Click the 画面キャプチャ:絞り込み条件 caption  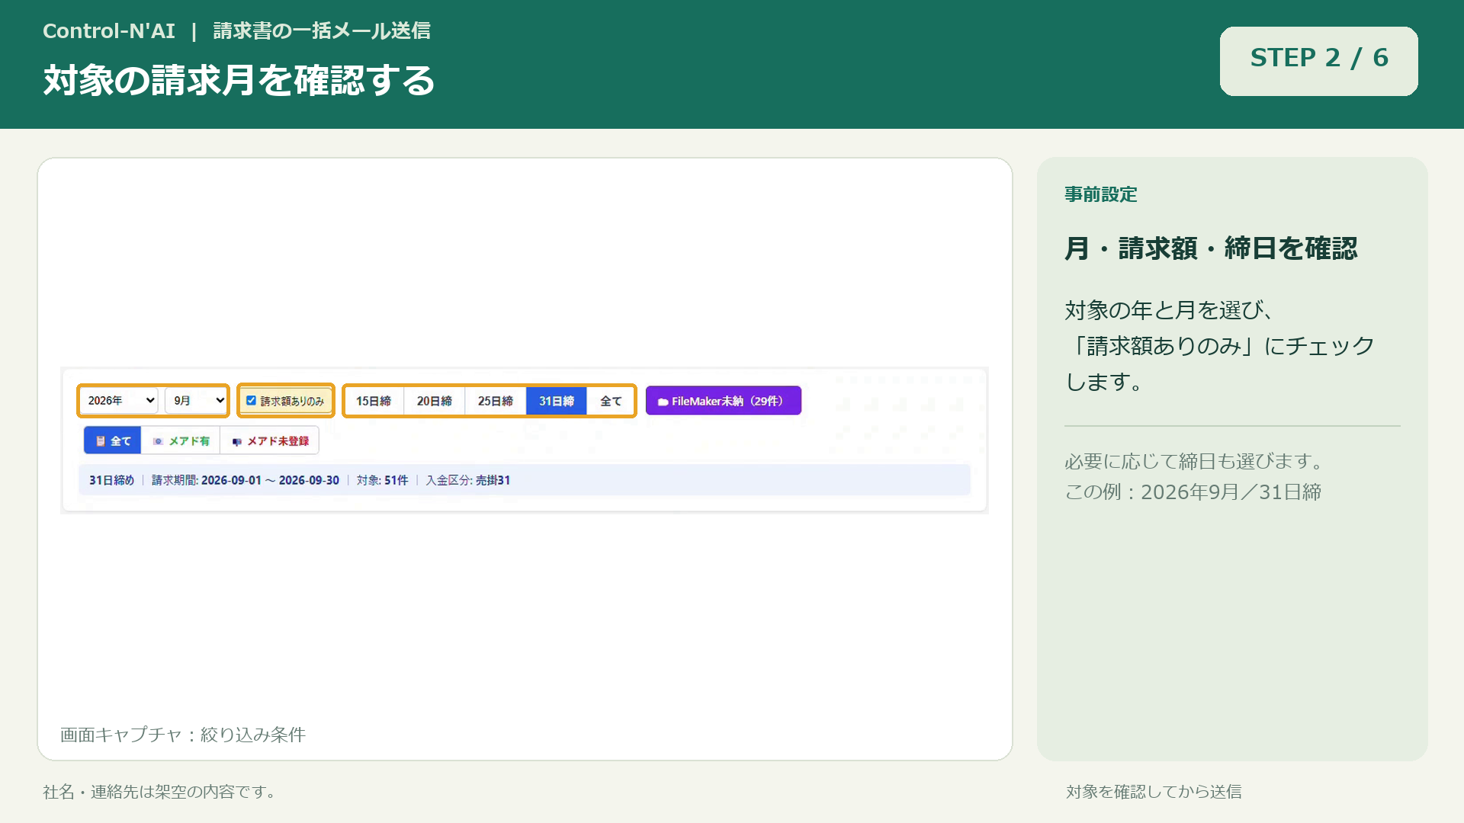183,735
